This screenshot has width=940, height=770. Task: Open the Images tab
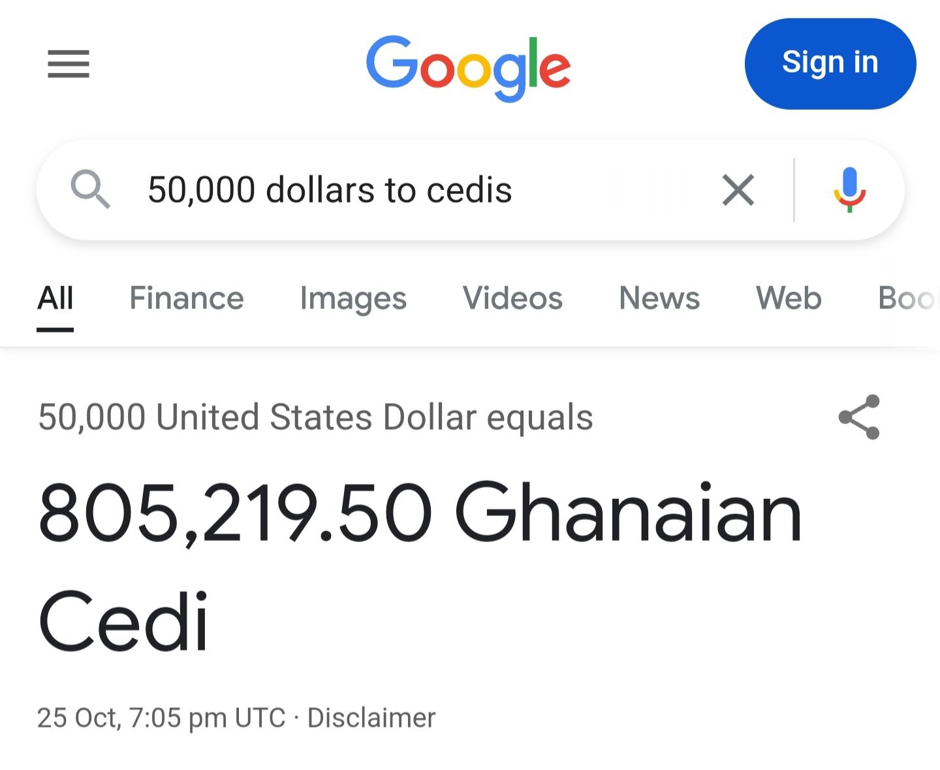tap(353, 298)
